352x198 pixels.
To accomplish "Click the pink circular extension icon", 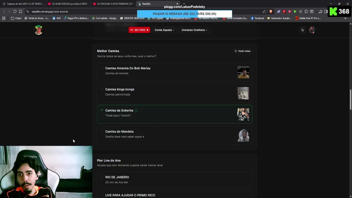I will pos(290,12).
